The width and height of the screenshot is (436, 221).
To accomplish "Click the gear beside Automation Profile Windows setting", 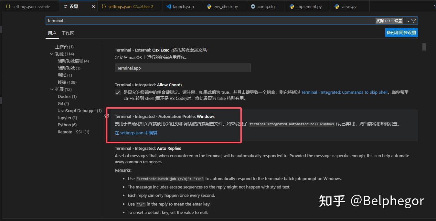I will point(107,115).
